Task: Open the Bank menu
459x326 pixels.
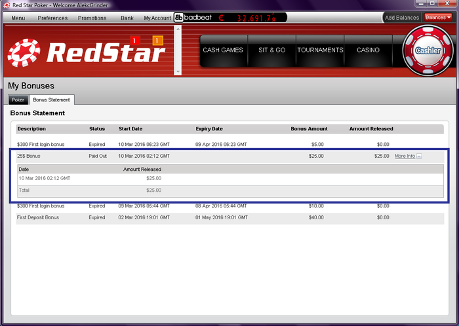Action: click(x=127, y=18)
